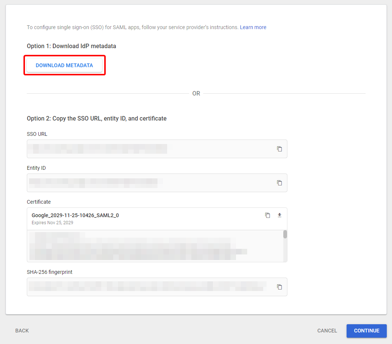Click the SSO configuration instructions text
The height and width of the screenshot is (344, 392).
(x=130, y=27)
